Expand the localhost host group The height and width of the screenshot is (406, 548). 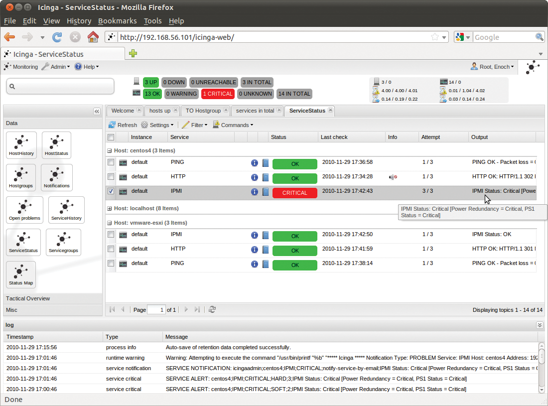[109, 208]
